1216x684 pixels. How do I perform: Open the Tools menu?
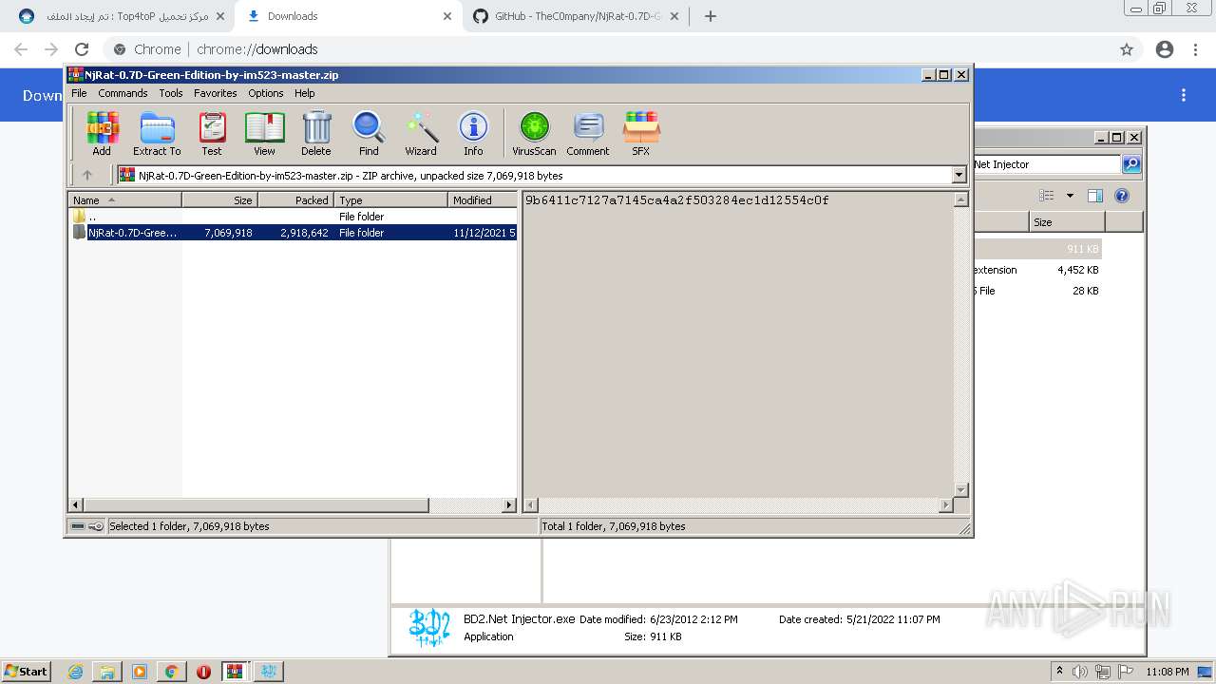[x=171, y=93]
